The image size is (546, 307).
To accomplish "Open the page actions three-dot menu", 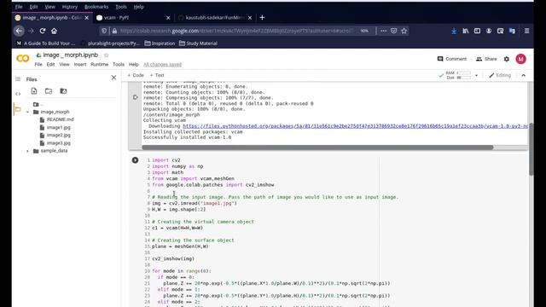I will pyautogui.click(x=383, y=31).
